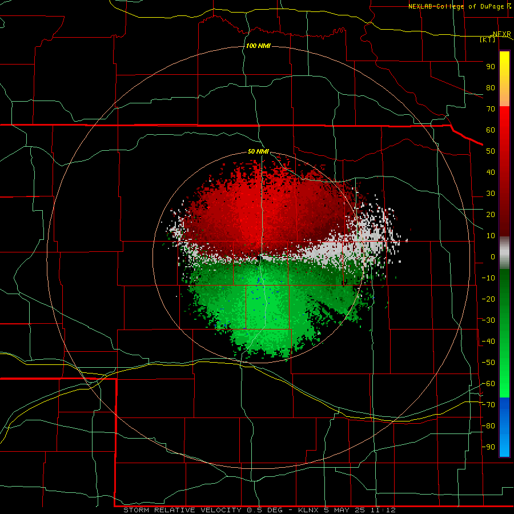
Task: Click the -20 knot scale label
Action: point(488,299)
